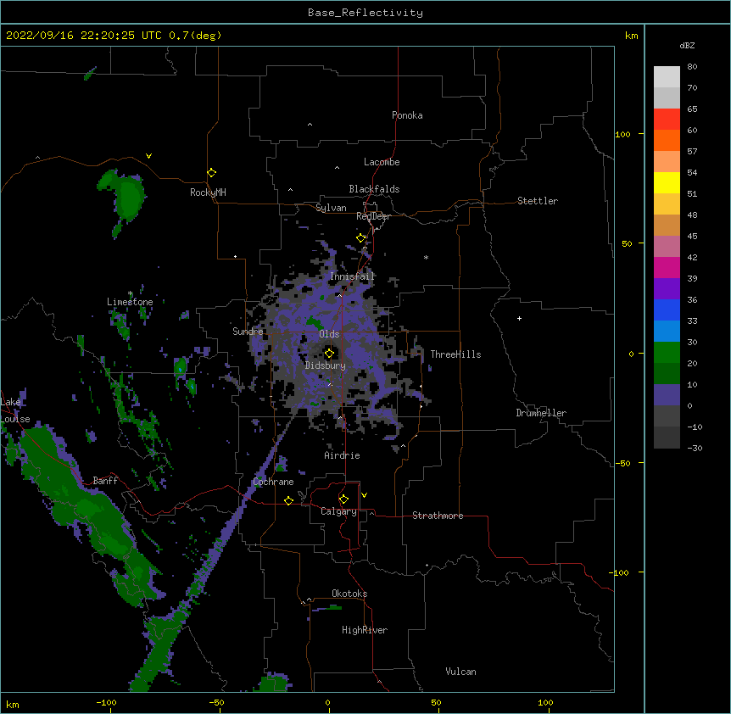Select the yellow V marker northwest of RockyMH

click(148, 156)
